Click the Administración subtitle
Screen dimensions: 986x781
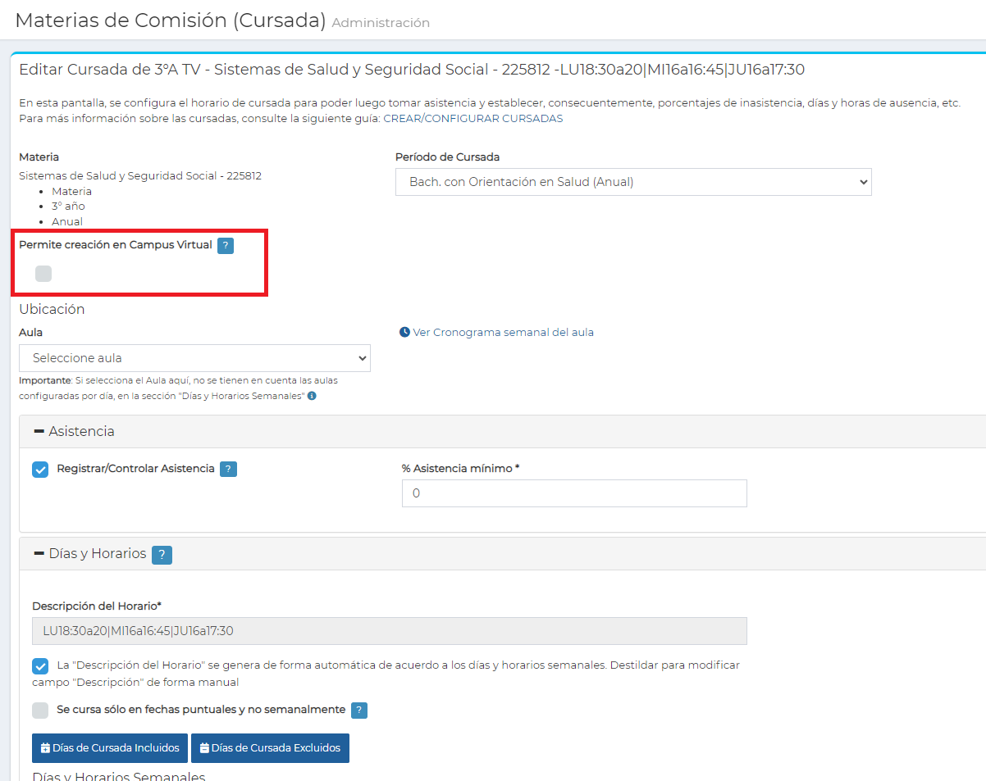pos(381,23)
